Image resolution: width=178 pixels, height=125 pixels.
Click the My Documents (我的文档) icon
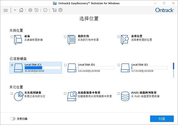[x=72, y=40]
